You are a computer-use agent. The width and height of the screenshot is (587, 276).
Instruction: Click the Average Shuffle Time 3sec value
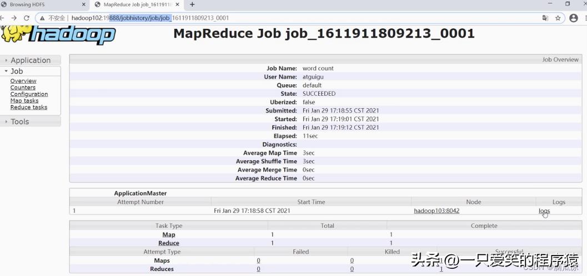tap(308, 161)
